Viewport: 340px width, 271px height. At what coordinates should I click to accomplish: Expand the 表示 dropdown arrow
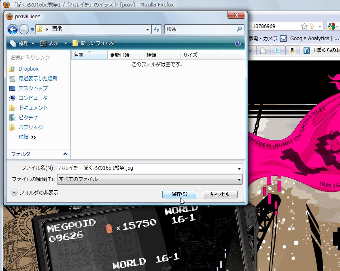(66, 43)
